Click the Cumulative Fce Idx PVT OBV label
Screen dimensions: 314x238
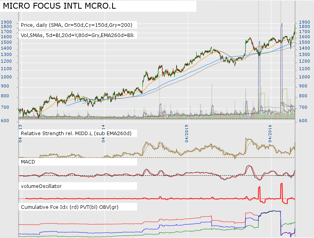(x=70, y=207)
